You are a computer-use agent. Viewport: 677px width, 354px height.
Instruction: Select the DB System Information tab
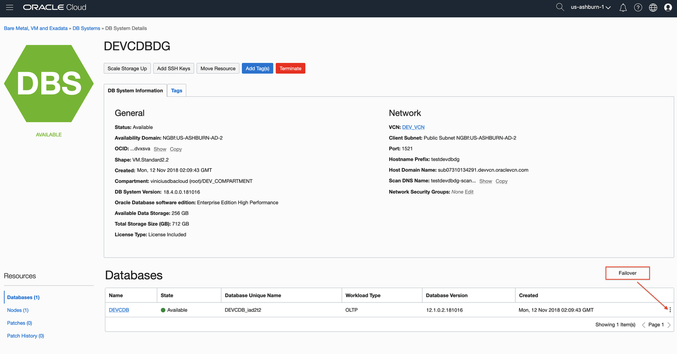coord(135,91)
